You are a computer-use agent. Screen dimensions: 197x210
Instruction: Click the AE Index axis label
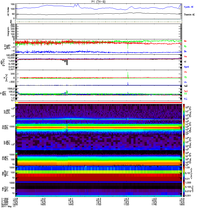pyautogui.click(x=8, y=12)
